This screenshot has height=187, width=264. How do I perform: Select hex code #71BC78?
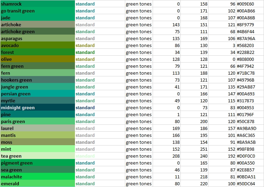click(246, 73)
